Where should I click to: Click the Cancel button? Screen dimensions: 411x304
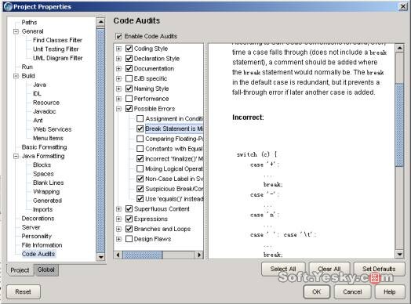pos(352,291)
